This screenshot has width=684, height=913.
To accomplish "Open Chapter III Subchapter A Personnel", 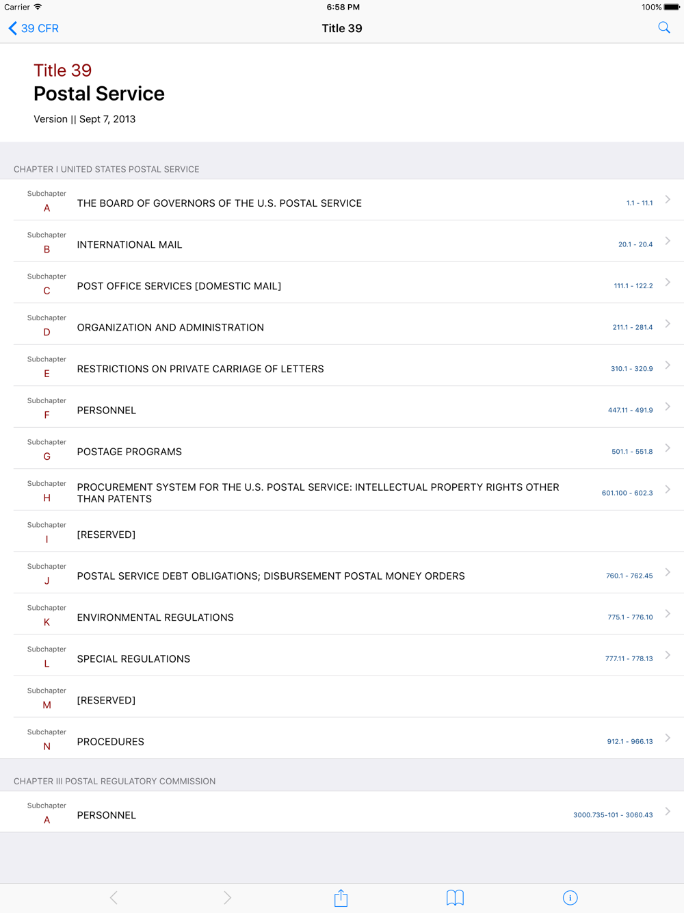I will click(342, 812).
